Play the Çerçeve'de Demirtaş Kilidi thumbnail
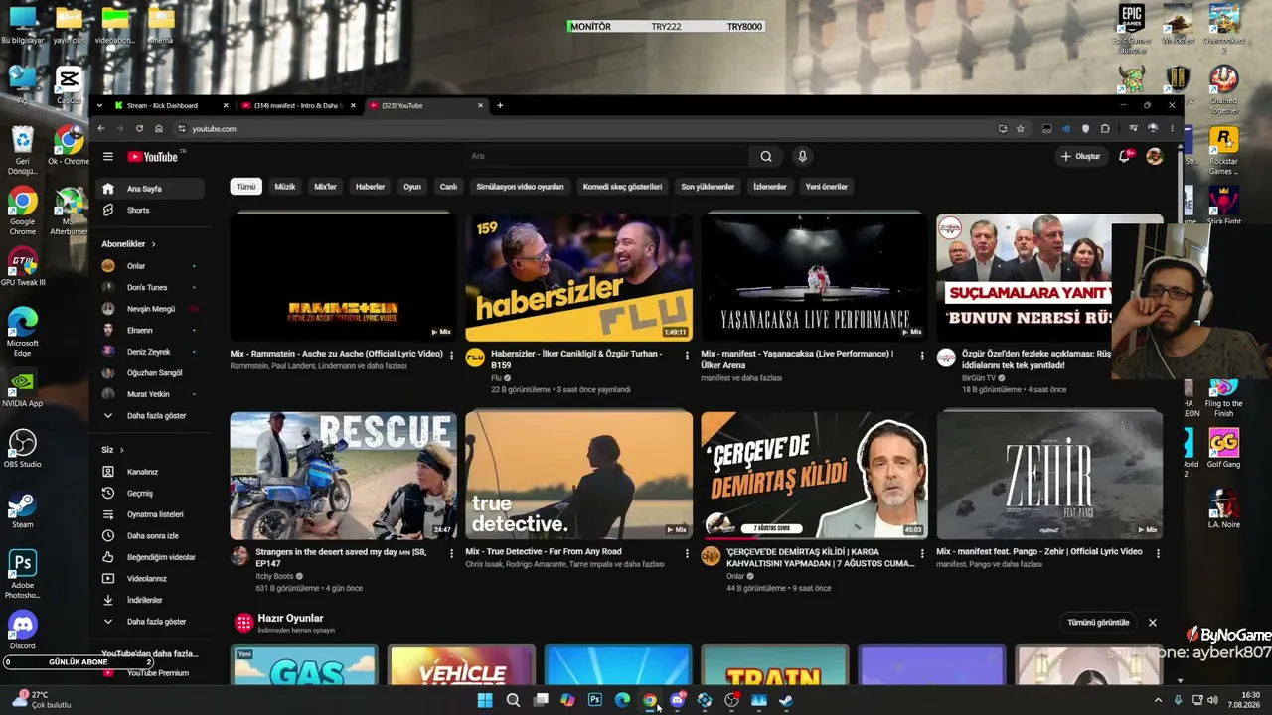This screenshot has width=1272, height=715. coord(814,476)
